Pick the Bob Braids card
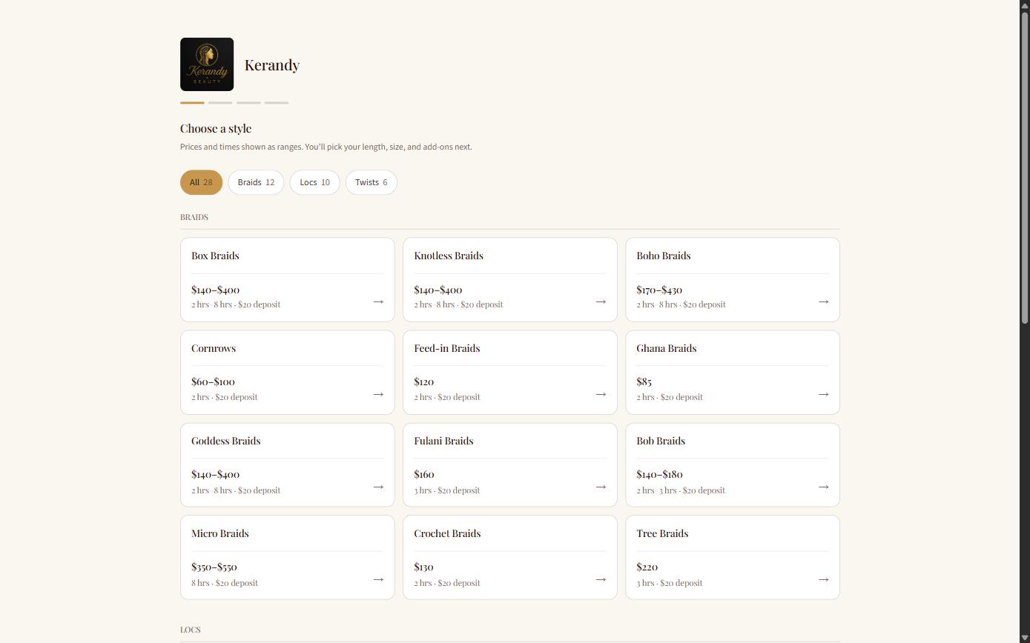This screenshot has height=643, width=1030. [x=733, y=465]
